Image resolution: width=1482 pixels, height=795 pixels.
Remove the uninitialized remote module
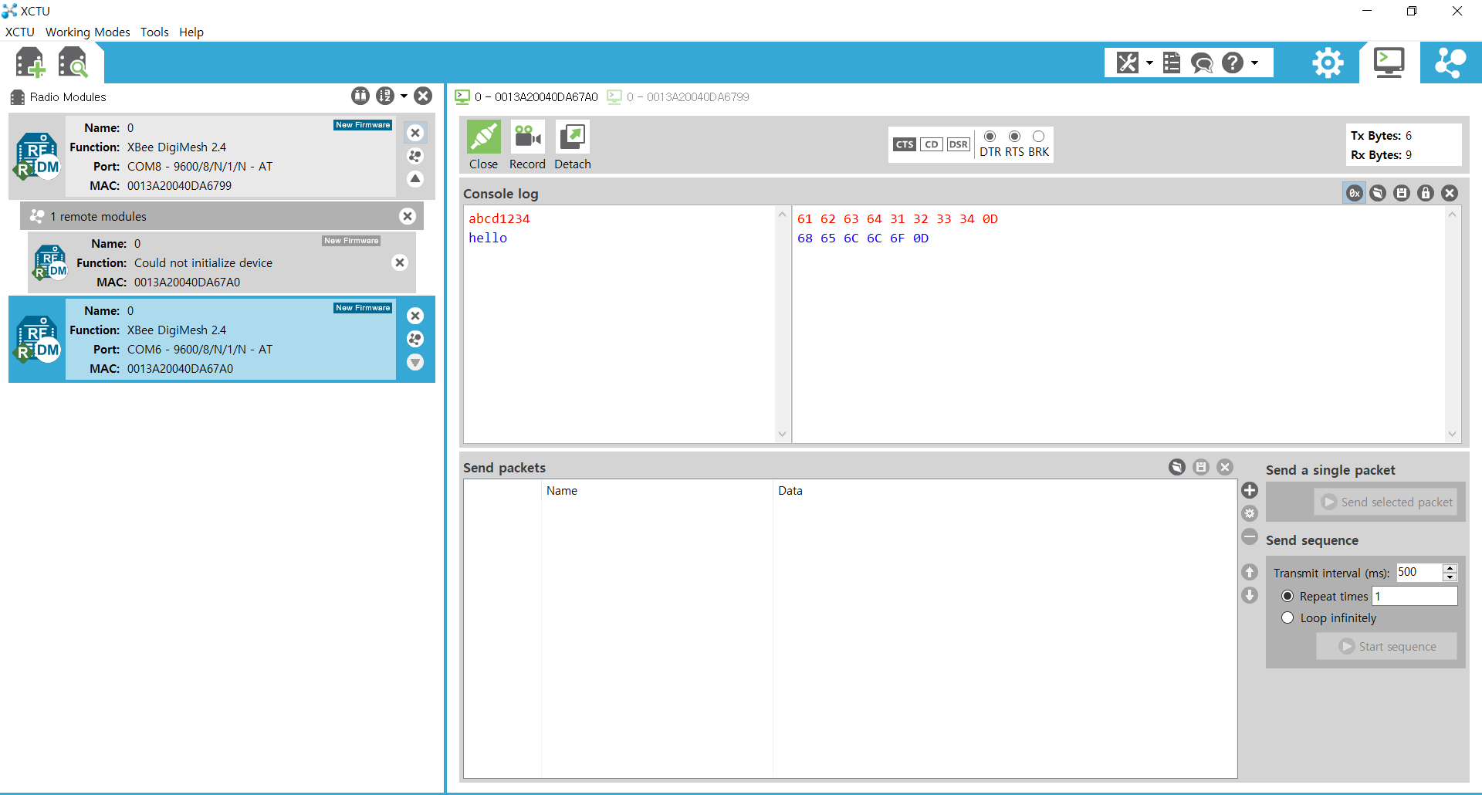[x=400, y=262]
